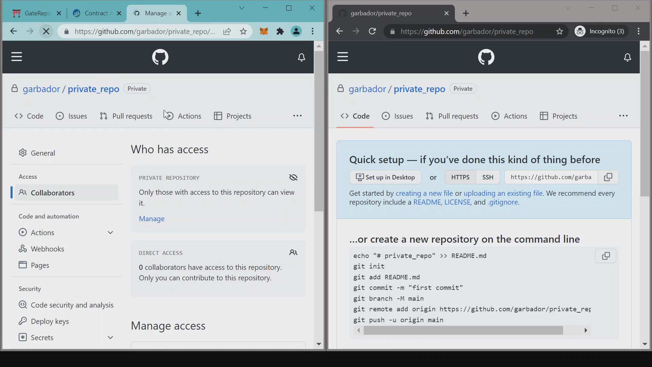Open the Extensions puzzle icon
Viewport: 652px width, 367px height.
click(280, 31)
